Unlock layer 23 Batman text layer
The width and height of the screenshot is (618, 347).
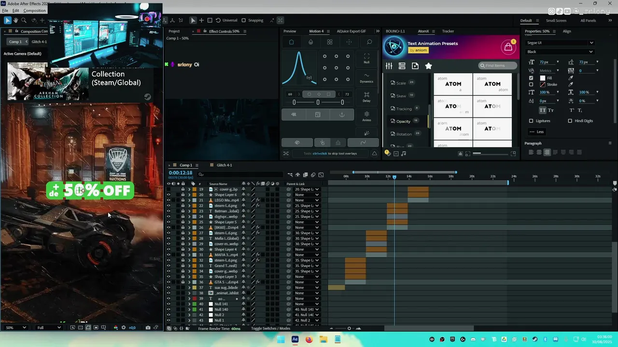click(x=183, y=211)
